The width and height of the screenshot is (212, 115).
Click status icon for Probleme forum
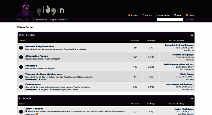coord(21,67)
